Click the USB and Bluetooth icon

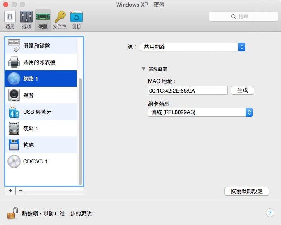pyautogui.click(x=14, y=112)
